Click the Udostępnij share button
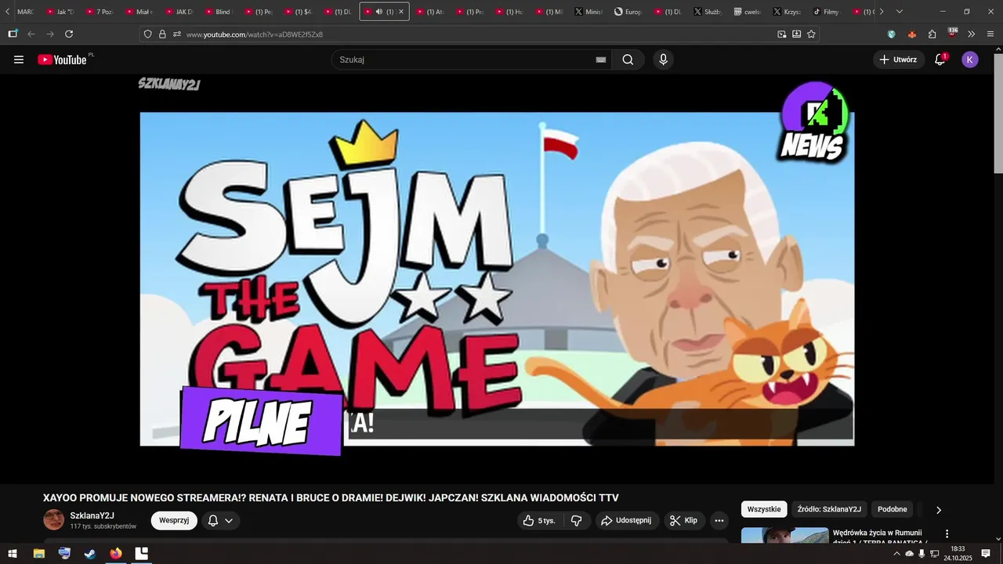This screenshot has height=564, width=1003. click(x=627, y=520)
